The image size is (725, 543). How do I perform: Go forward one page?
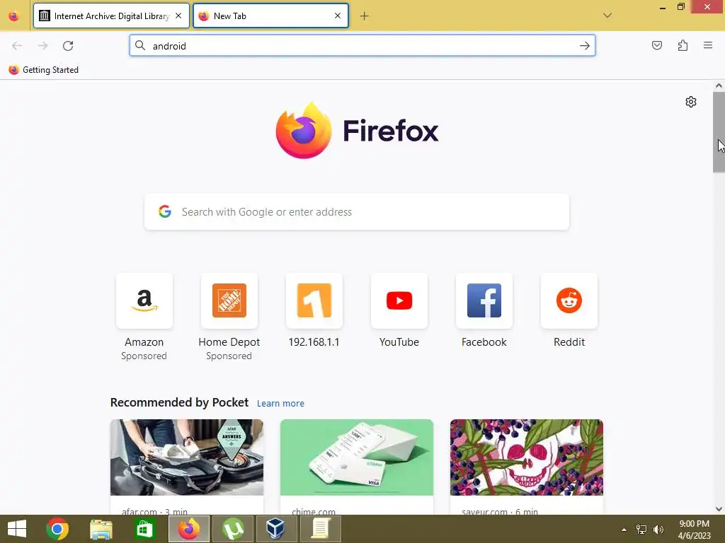click(42, 46)
